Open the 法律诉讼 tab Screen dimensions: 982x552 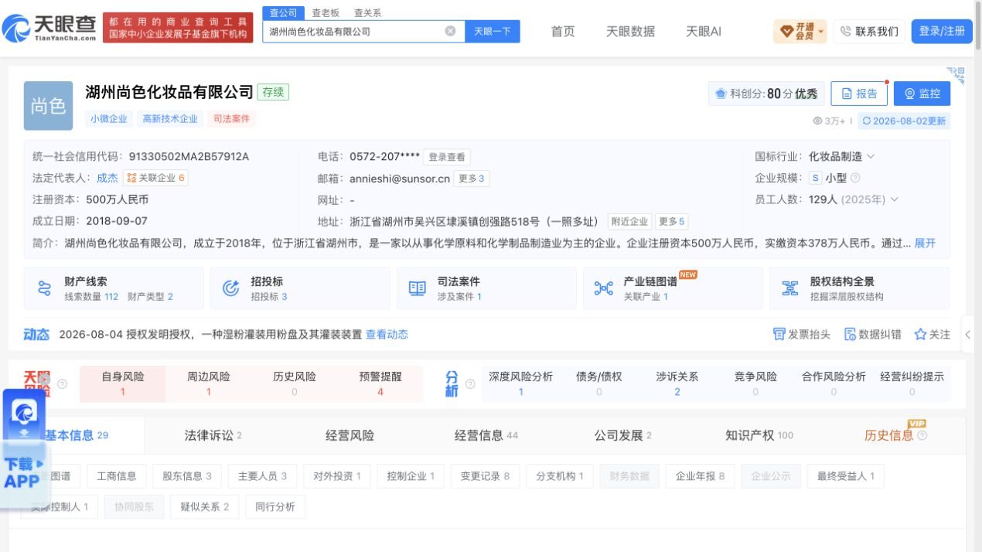coord(213,435)
